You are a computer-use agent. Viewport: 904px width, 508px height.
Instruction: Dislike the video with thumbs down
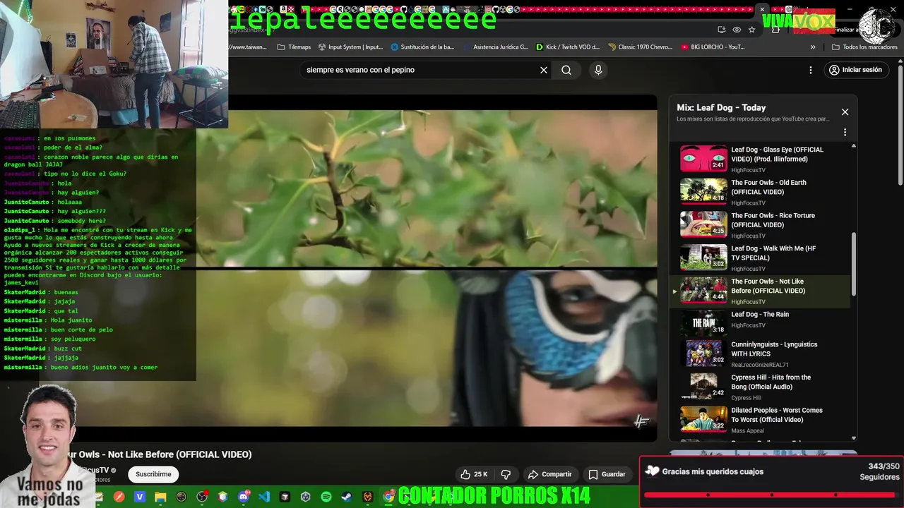tap(506, 474)
